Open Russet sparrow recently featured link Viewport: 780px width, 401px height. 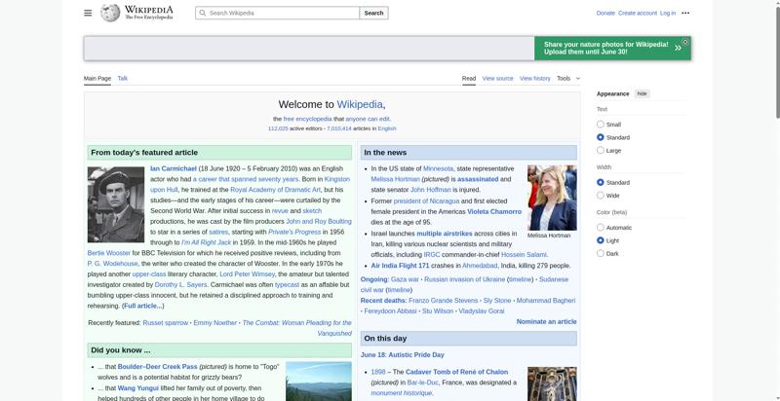165,322
